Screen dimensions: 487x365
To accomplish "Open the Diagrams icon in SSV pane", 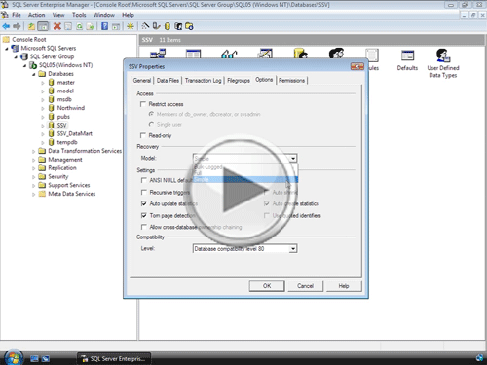I will pos(158,54).
